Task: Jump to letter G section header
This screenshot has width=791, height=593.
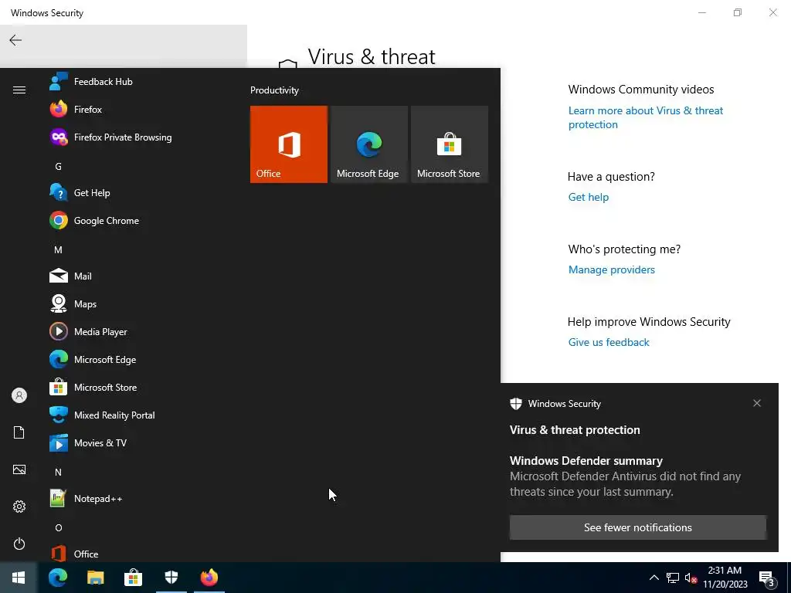Action: click(x=58, y=167)
